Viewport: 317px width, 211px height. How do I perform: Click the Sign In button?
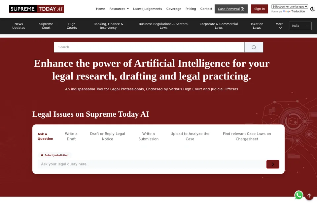(x=260, y=9)
